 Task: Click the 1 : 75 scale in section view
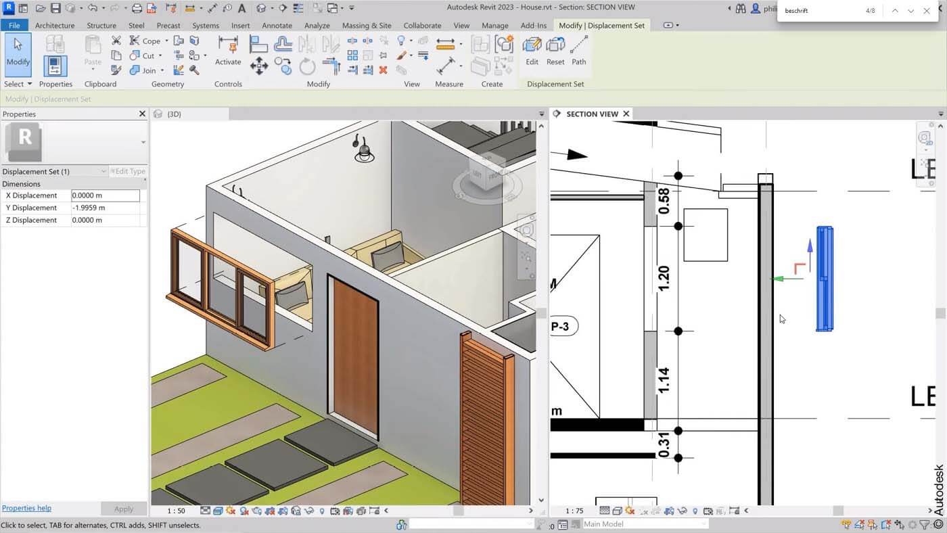click(x=574, y=511)
